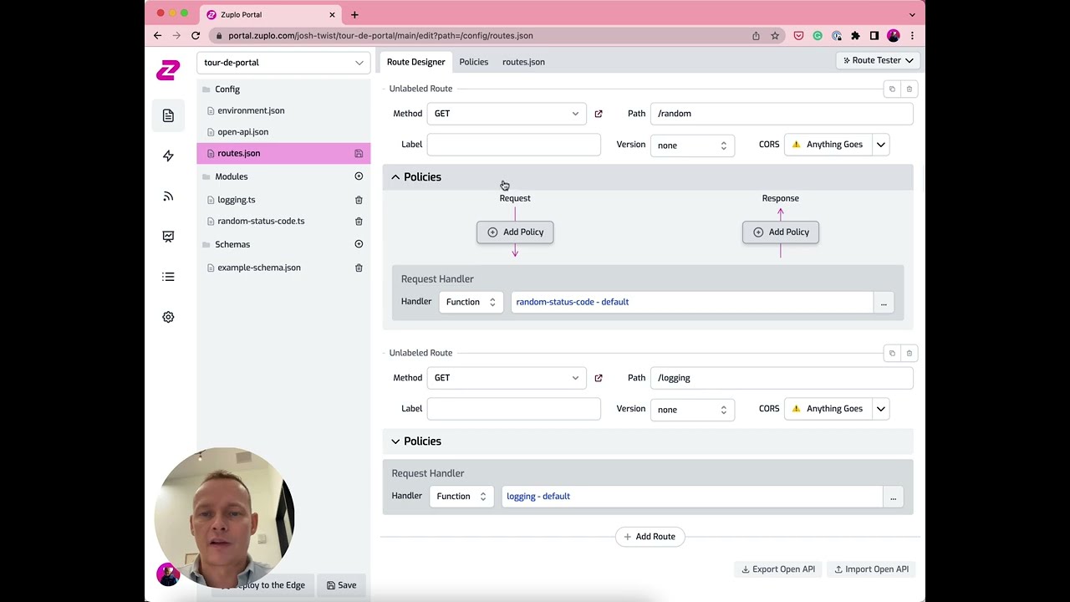The height and width of the screenshot is (602, 1070).
Task: Open handler options for random-status-code
Action: point(884,303)
